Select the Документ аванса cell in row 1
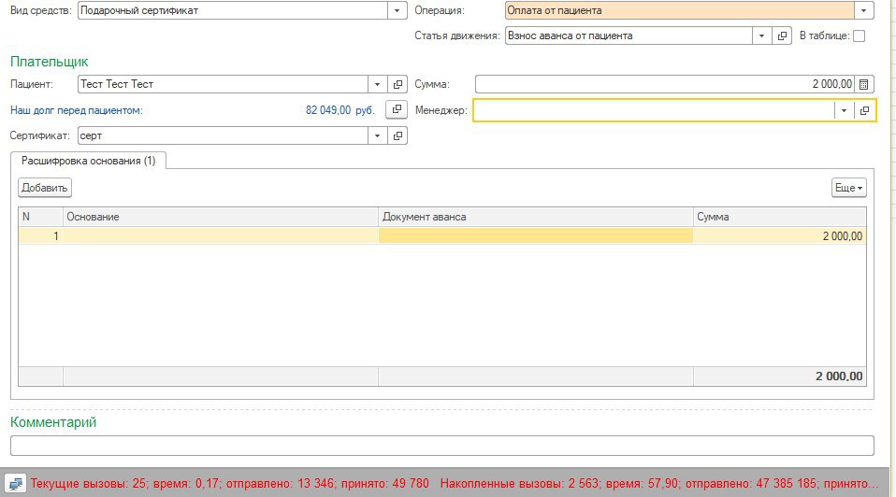The width and height of the screenshot is (896, 497). click(535, 235)
